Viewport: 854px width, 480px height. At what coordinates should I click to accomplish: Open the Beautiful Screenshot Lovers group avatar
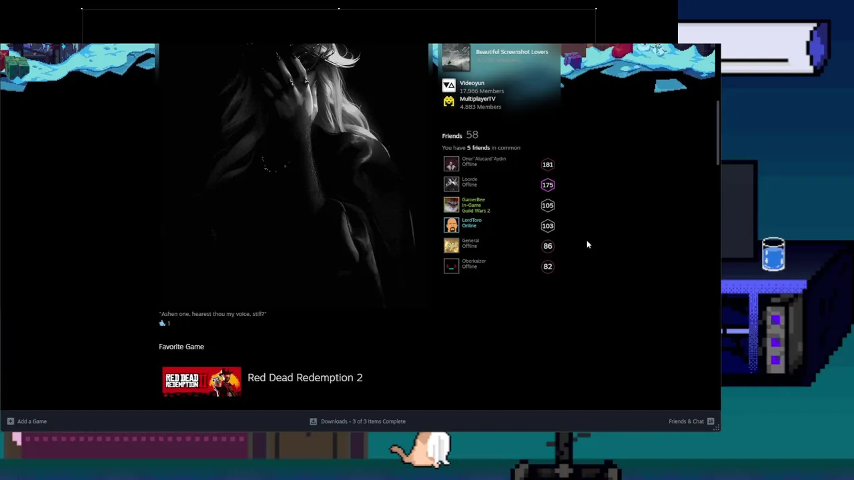456,57
